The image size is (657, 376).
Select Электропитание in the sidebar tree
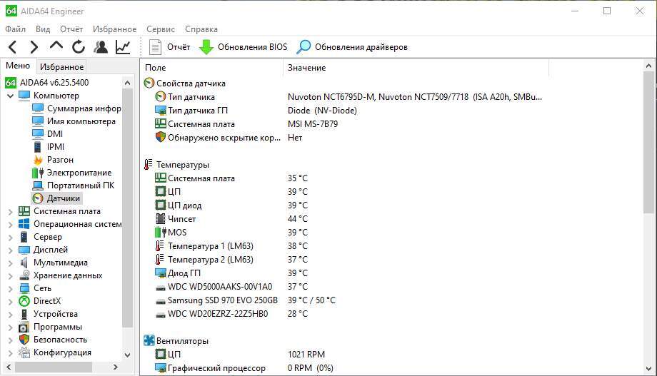click(79, 173)
